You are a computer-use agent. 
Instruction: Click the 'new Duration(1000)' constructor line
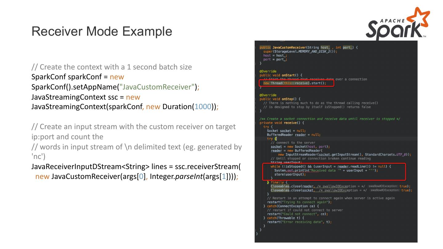(125, 107)
